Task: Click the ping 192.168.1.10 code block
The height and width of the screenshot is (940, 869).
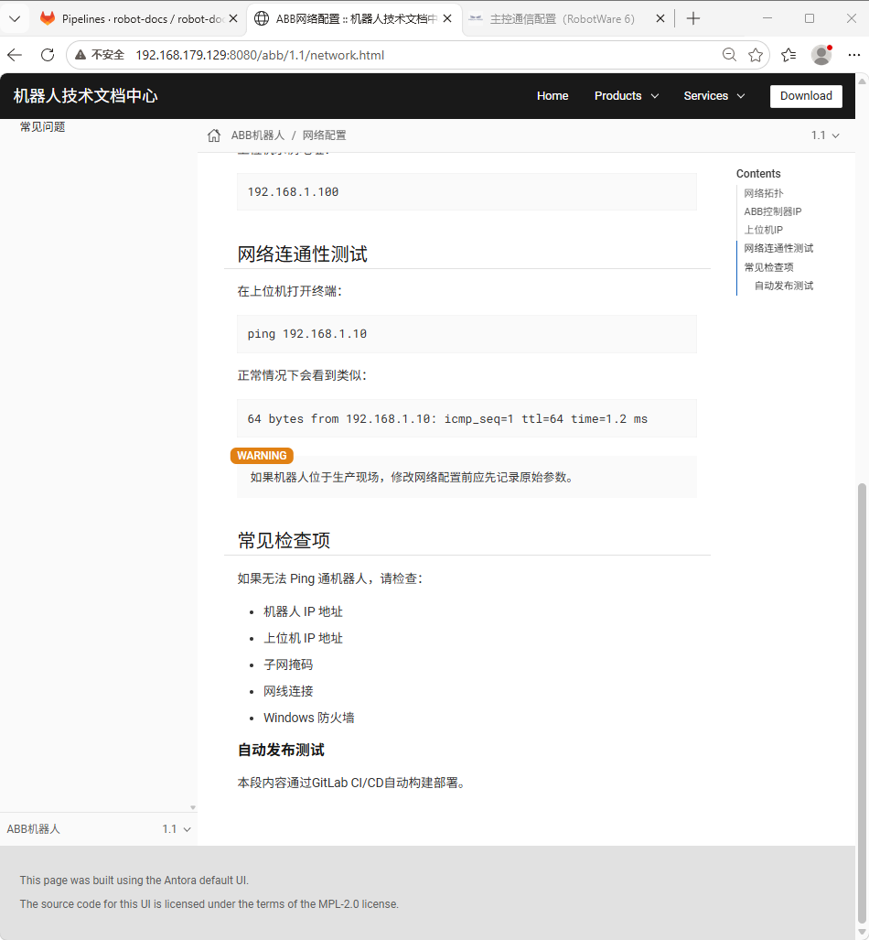Action: click(x=467, y=334)
